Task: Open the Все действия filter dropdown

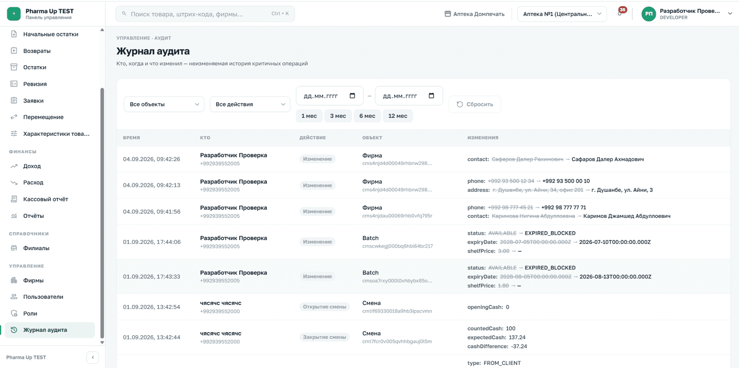Action: coord(250,104)
